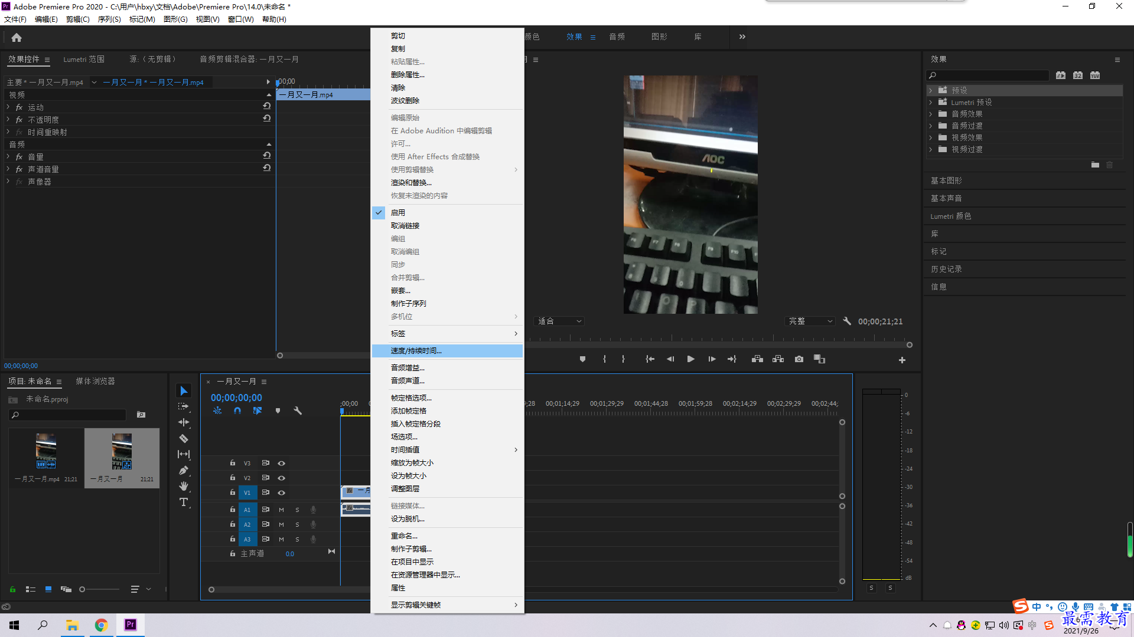
Task: Toggle the Enable checkmark item in context menu
Action: coord(447,212)
